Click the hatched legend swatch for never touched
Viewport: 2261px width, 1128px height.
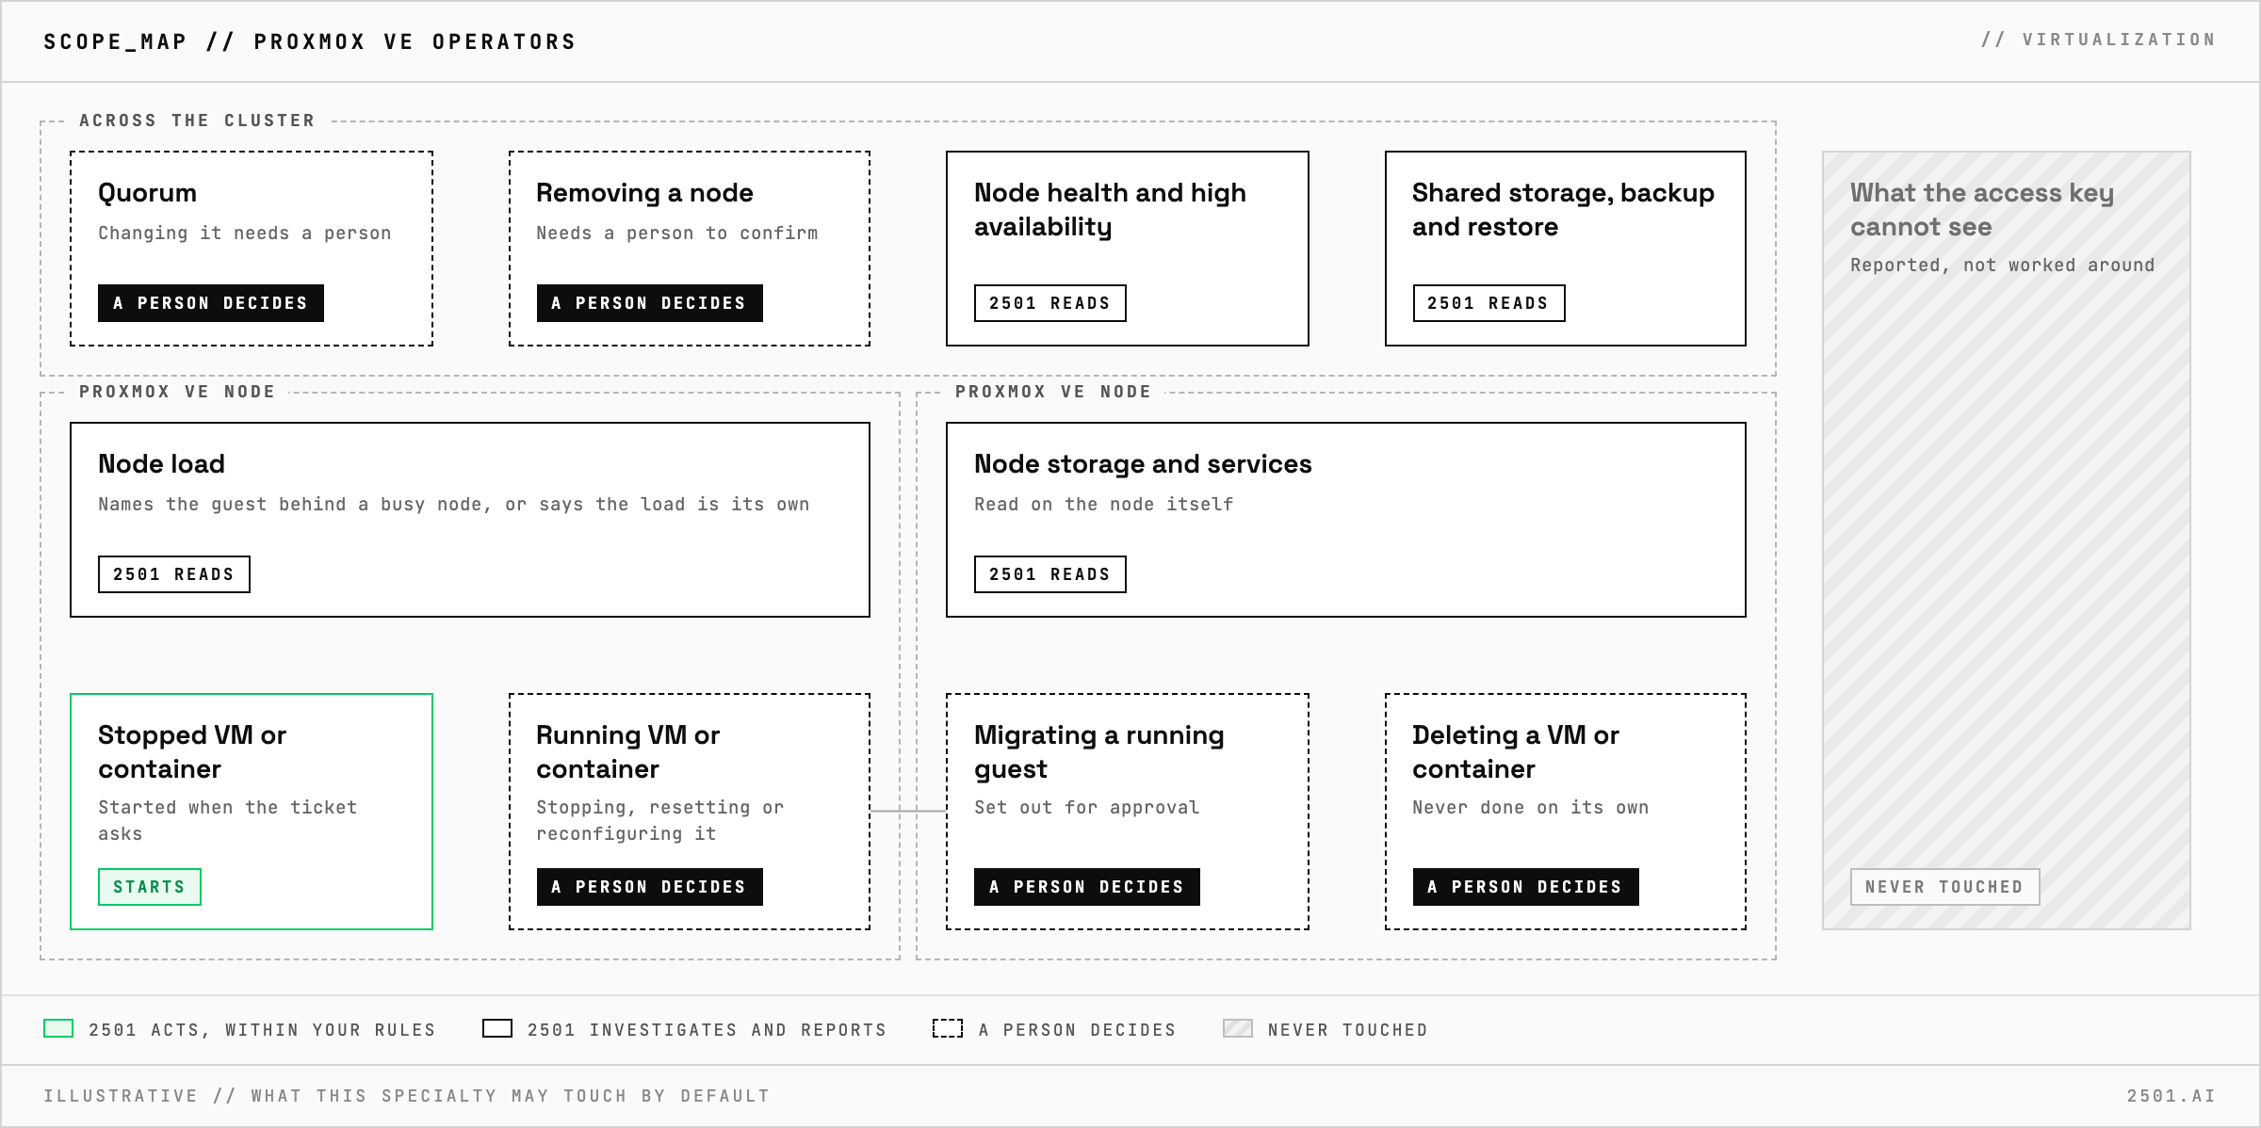1238,1028
